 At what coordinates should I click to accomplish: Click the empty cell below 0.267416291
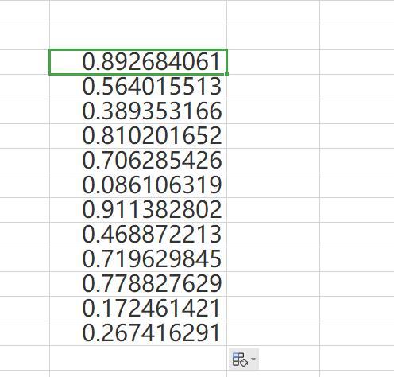tap(138, 358)
